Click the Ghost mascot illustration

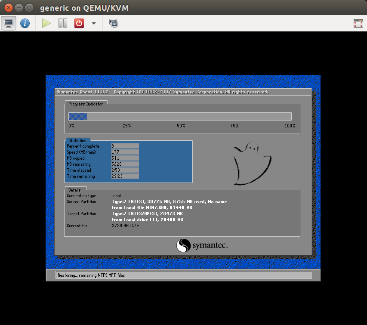pyautogui.click(x=252, y=163)
